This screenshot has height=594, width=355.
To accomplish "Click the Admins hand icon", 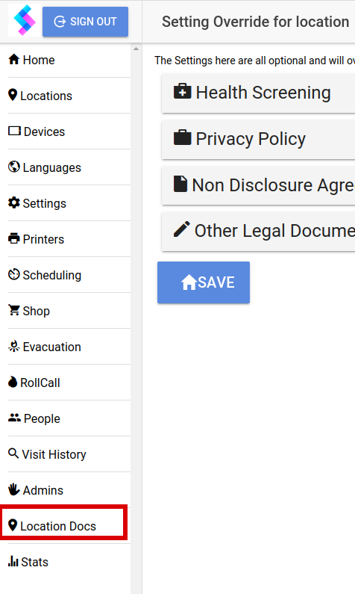I will (x=14, y=489).
